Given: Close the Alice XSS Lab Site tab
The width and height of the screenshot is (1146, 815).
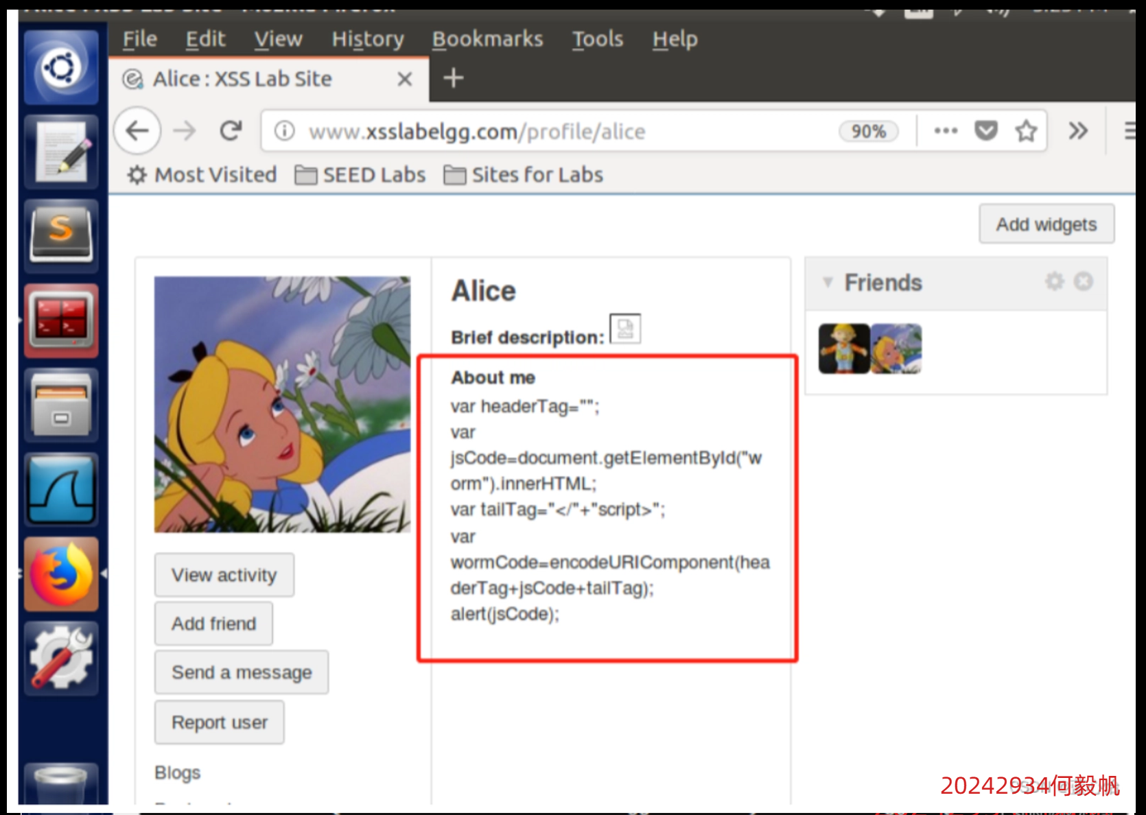Looking at the screenshot, I should 405,79.
